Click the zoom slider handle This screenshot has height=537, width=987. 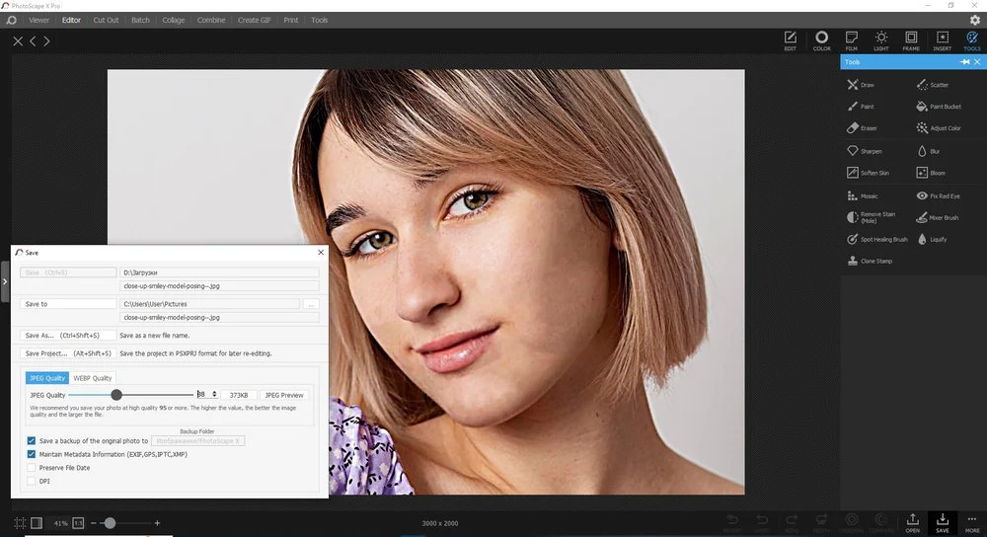111,523
